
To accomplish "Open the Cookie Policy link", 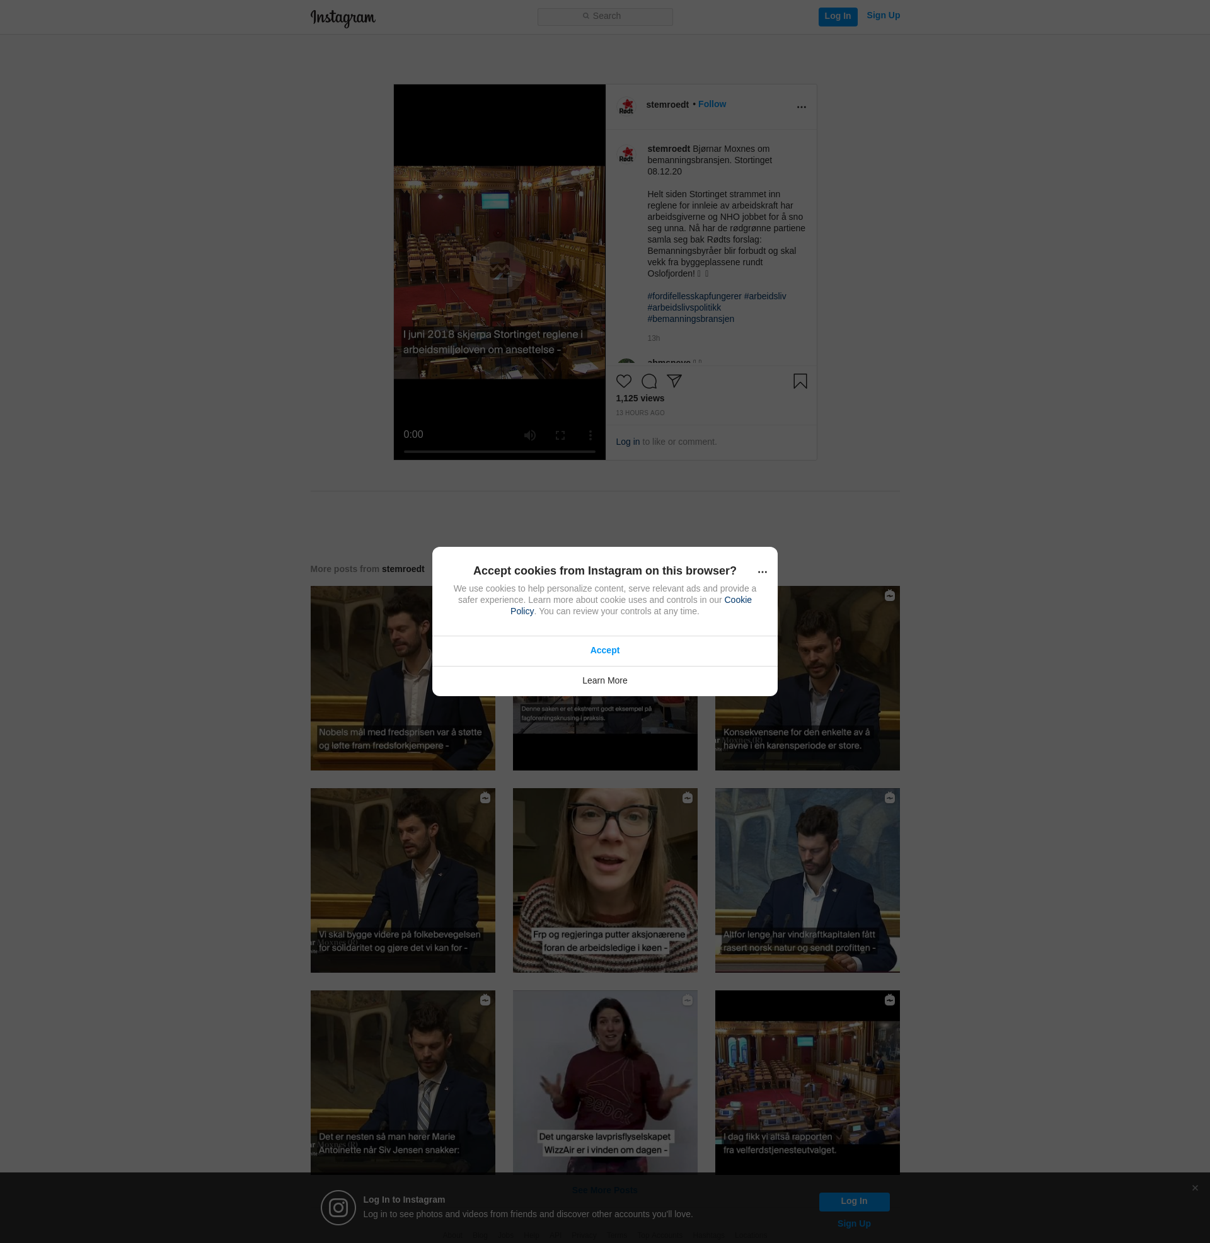I will 737,600.
